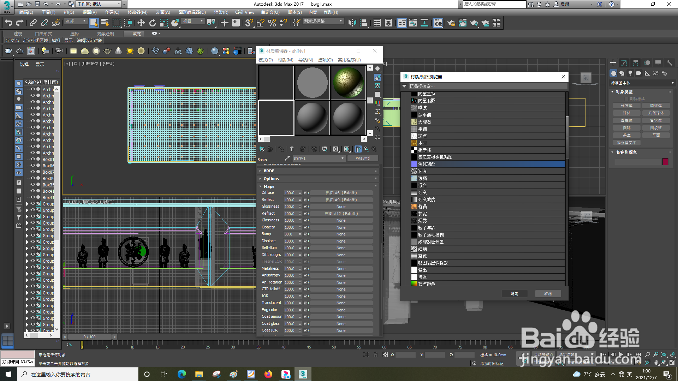678x382 pixels.
Task: Open the Mirror tool icon
Action: 352,23
